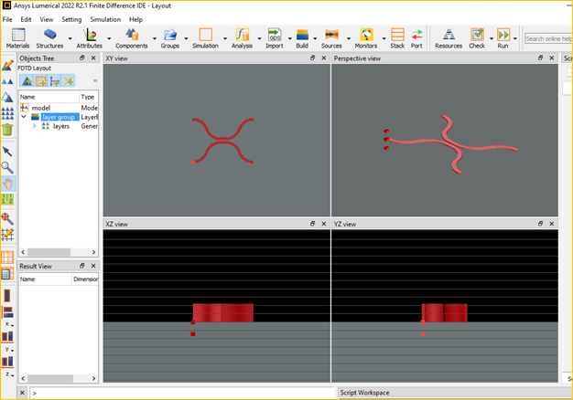Click the green 1 2 ruler icon

click(x=7, y=199)
